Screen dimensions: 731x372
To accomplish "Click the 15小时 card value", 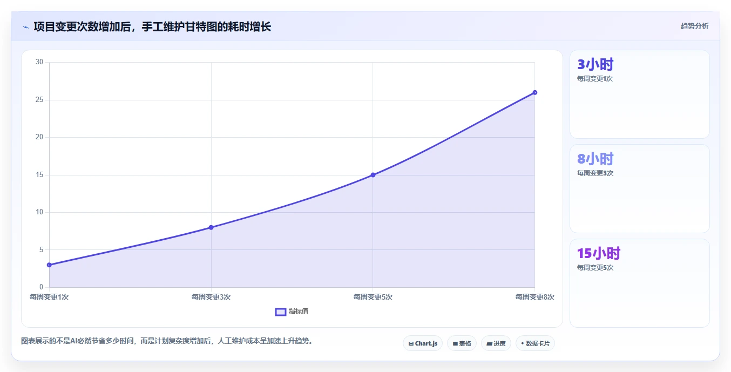I will [x=599, y=254].
